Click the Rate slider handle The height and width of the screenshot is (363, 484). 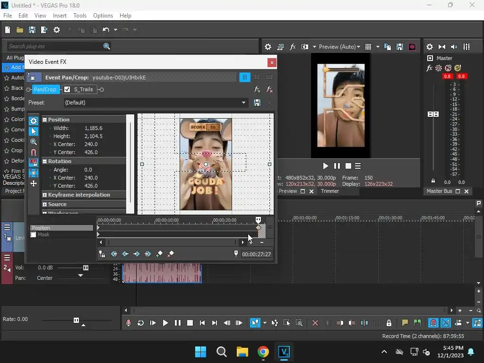click(x=76, y=320)
